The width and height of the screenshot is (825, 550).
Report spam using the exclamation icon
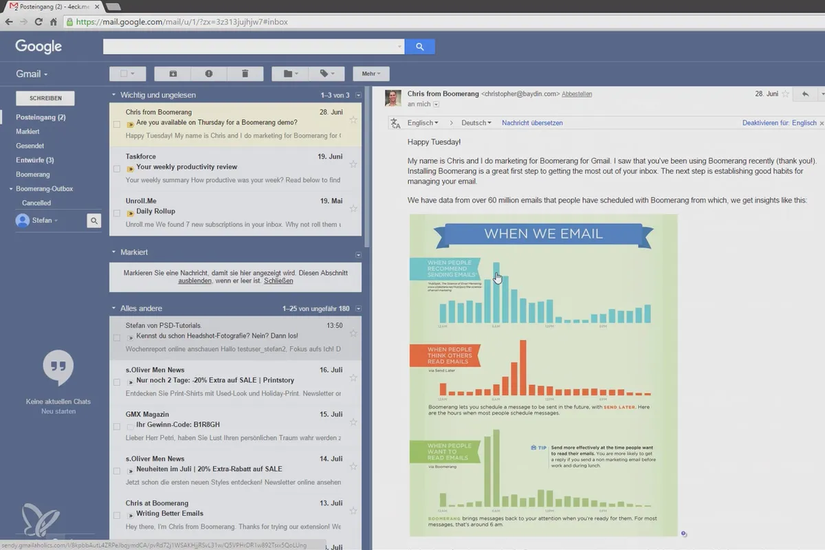click(209, 74)
